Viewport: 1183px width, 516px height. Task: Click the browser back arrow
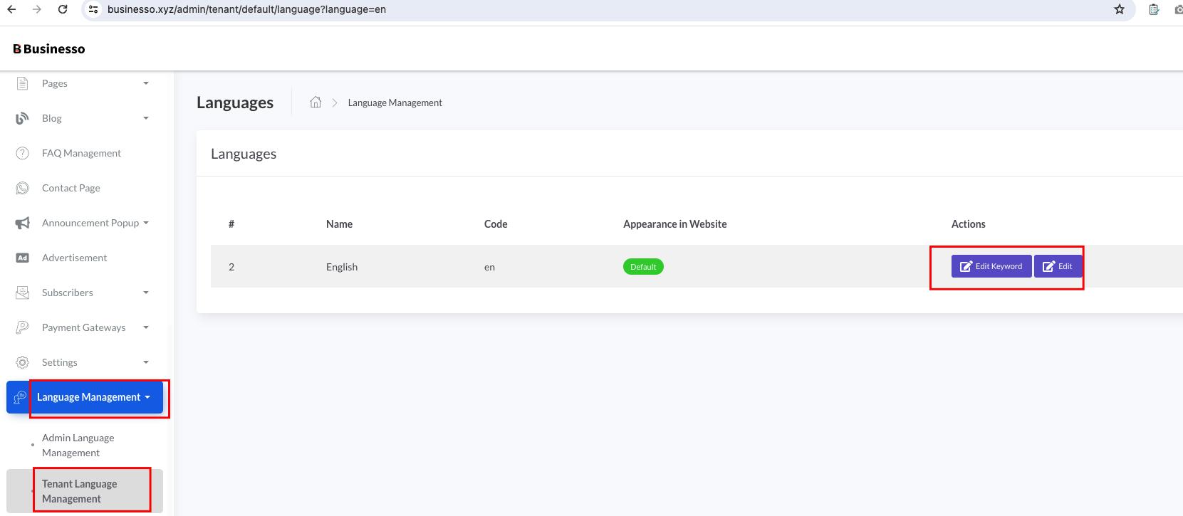11,9
